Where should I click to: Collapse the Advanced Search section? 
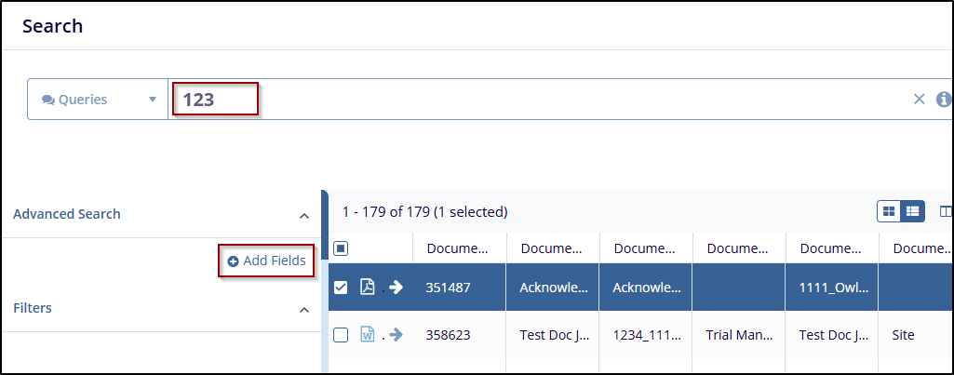click(303, 215)
